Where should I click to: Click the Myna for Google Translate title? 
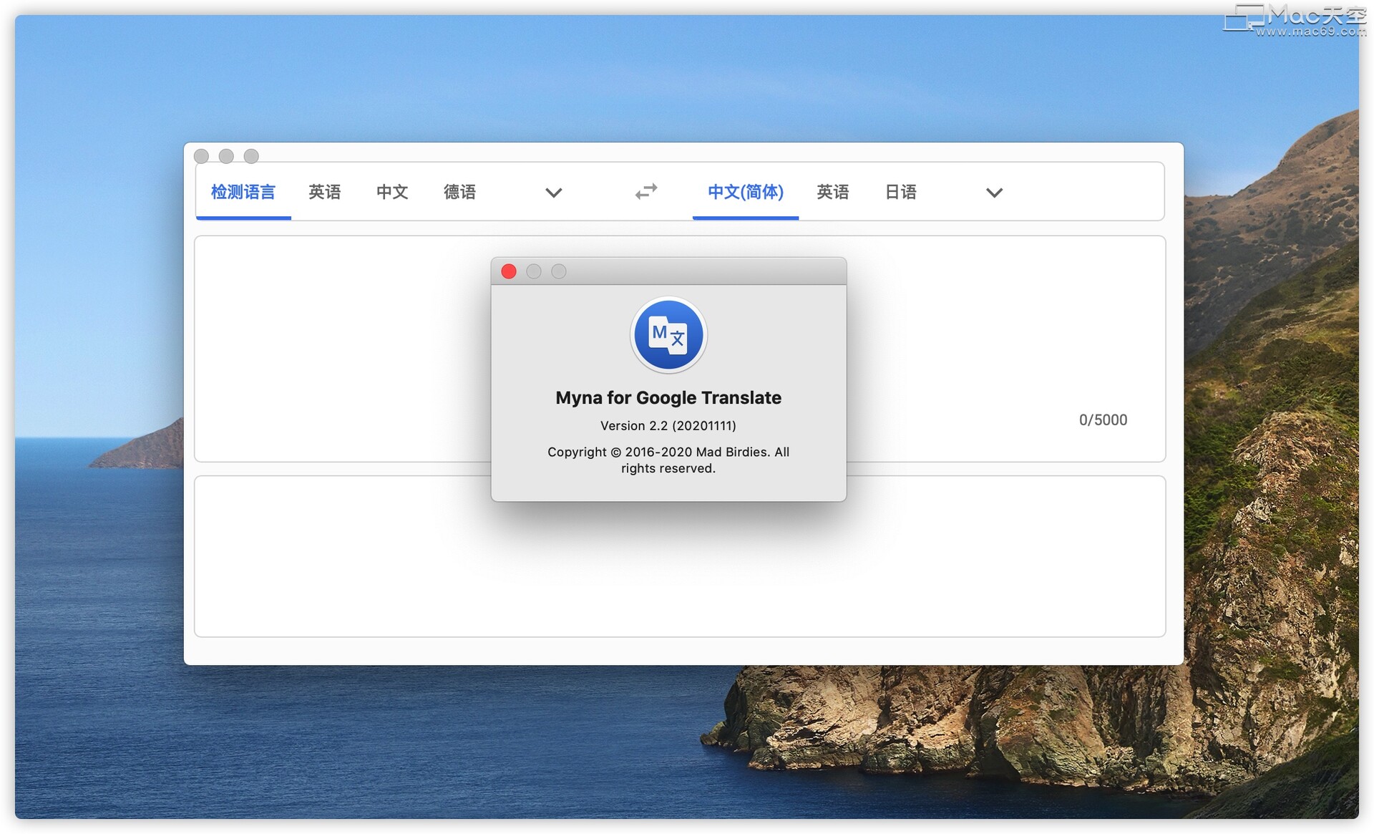(668, 398)
